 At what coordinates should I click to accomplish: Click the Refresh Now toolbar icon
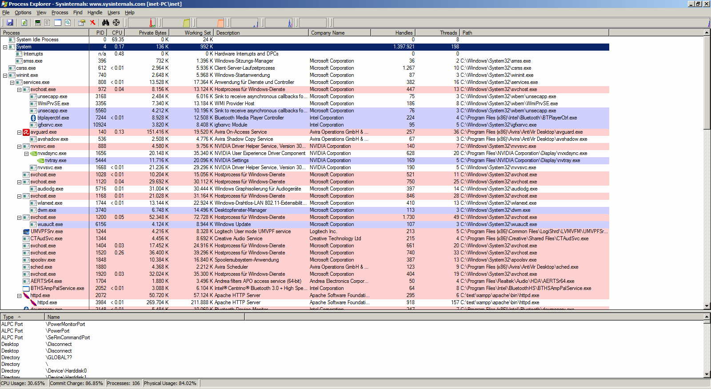coord(24,22)
